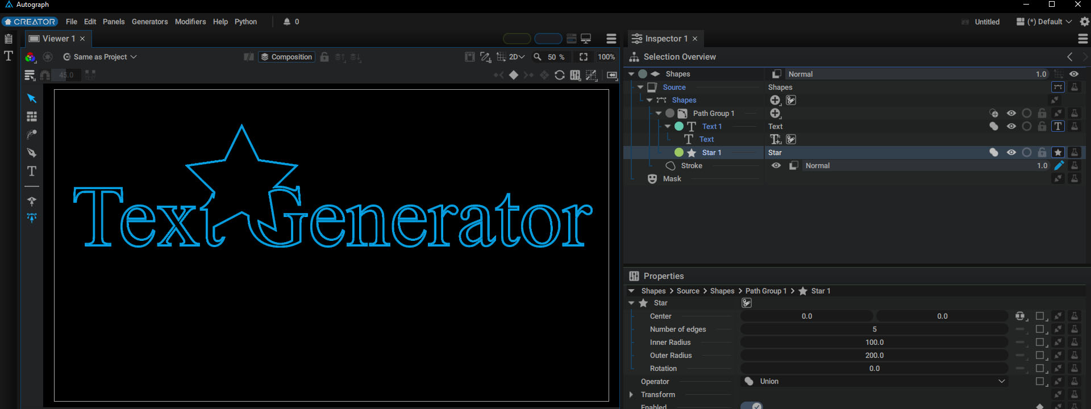This screenshot has height=409, width=1091.
Task: Toggle visibility eye of Stroke
Action: coord(776,165)
